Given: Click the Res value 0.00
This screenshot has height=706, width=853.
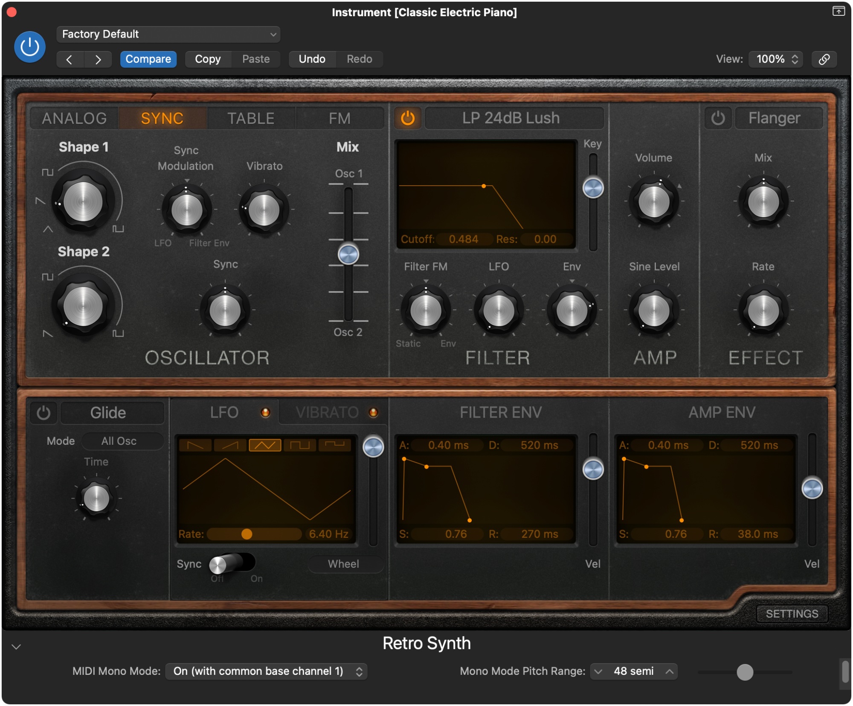Looking at the screenshot, I should point(545,239).
